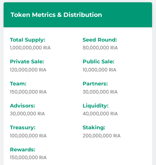The image size is (156, 165).
Task: Click the 80,000,000 RIA seed round value
Action: (x=100, y=48)
